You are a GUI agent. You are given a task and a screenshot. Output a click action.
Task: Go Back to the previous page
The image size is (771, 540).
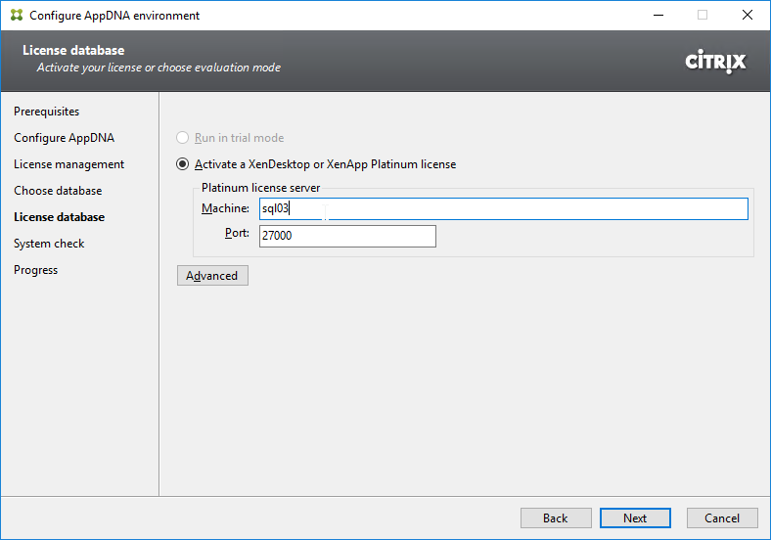click(x=556, y=517)
